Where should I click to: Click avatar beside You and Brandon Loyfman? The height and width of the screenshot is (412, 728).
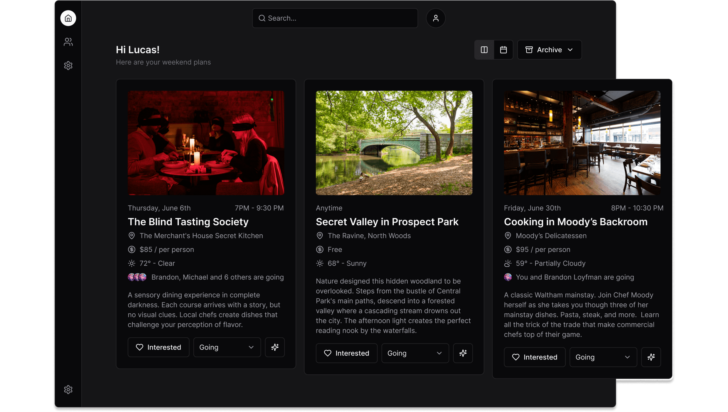tap(508, 277)
